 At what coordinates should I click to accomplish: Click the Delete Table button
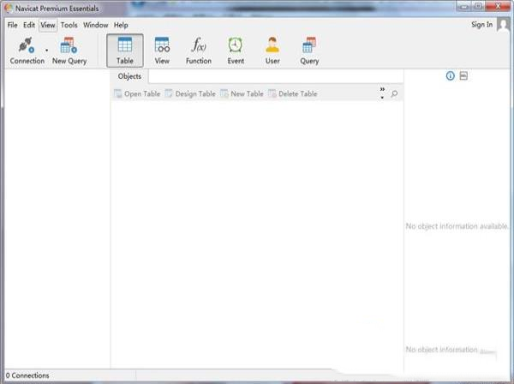click(x=293, y=93)
